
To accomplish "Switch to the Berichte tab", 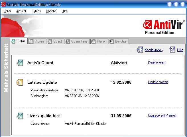I will coord(119,41).
